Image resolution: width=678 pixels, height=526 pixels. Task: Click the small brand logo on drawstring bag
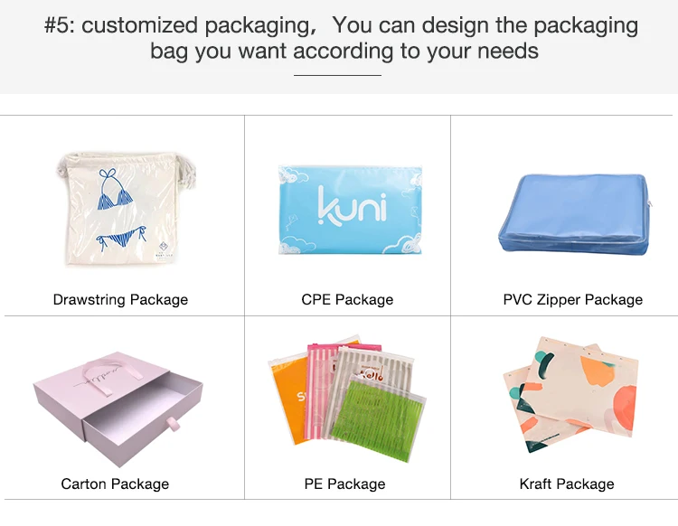click(164, 249)
